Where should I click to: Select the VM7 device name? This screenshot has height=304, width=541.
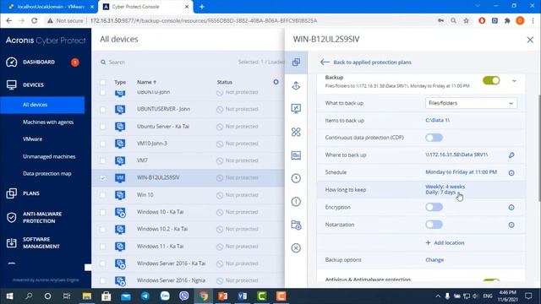142,160
